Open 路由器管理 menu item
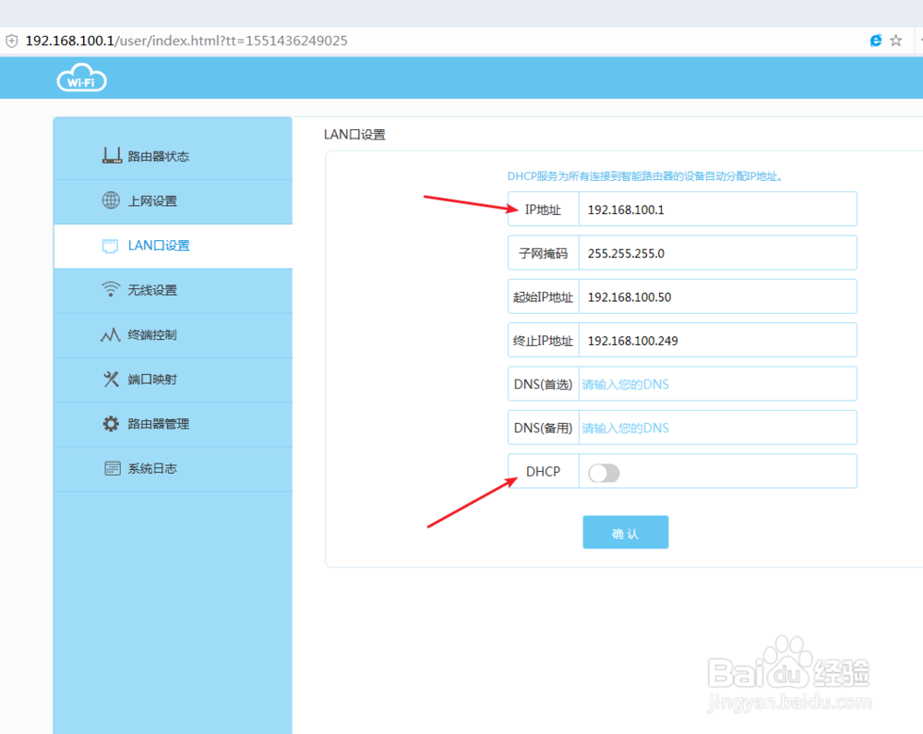This screenshot has width=923, height=734. tap(174, 425)
